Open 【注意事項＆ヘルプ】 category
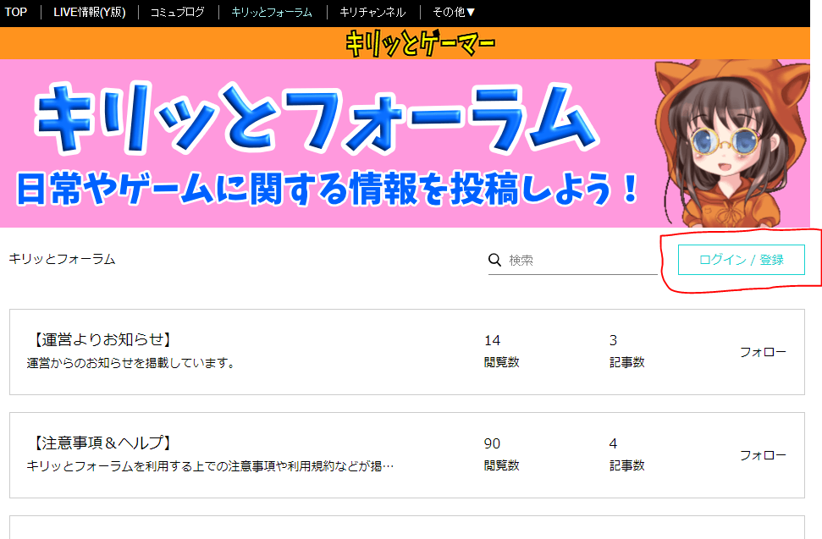The image size is (822, 539). pyautogui.click(x=102, y=443)
